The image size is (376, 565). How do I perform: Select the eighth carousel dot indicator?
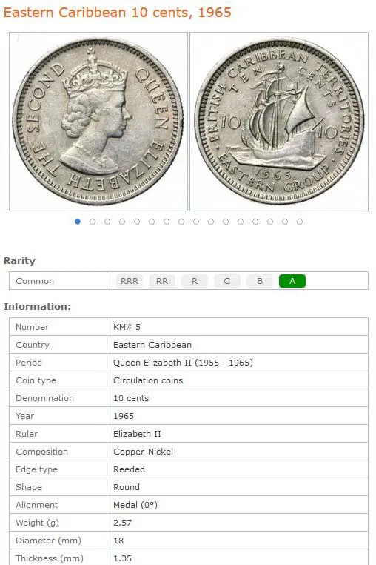tap(181, 222)
